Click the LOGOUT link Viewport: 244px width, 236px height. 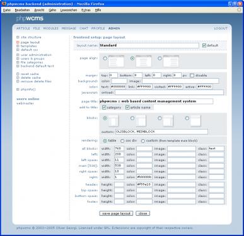tap(221, 28)
